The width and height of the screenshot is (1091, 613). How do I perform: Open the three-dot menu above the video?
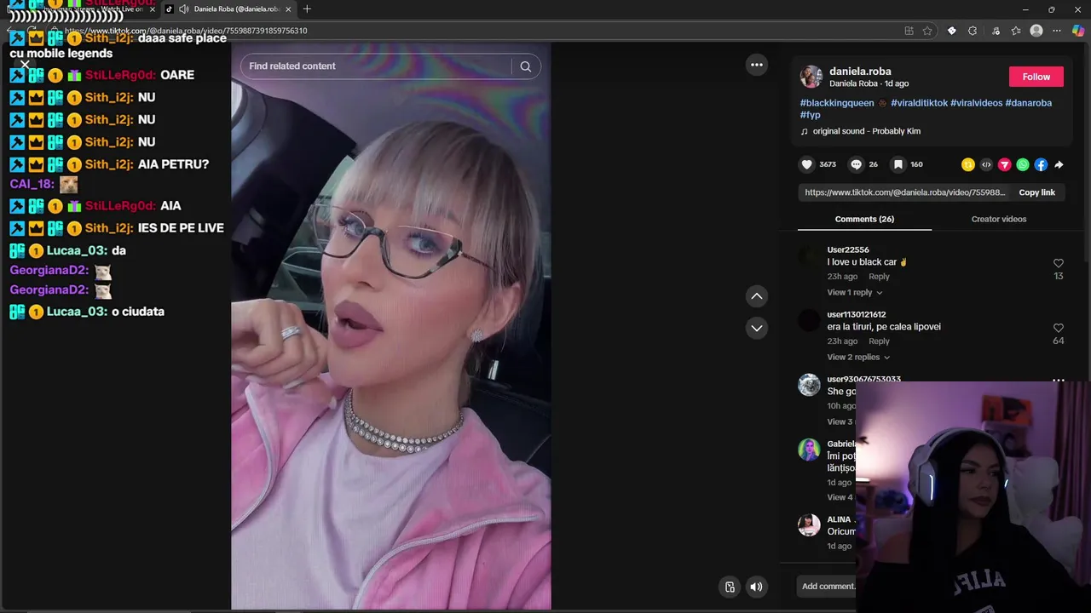click(756, 65)
